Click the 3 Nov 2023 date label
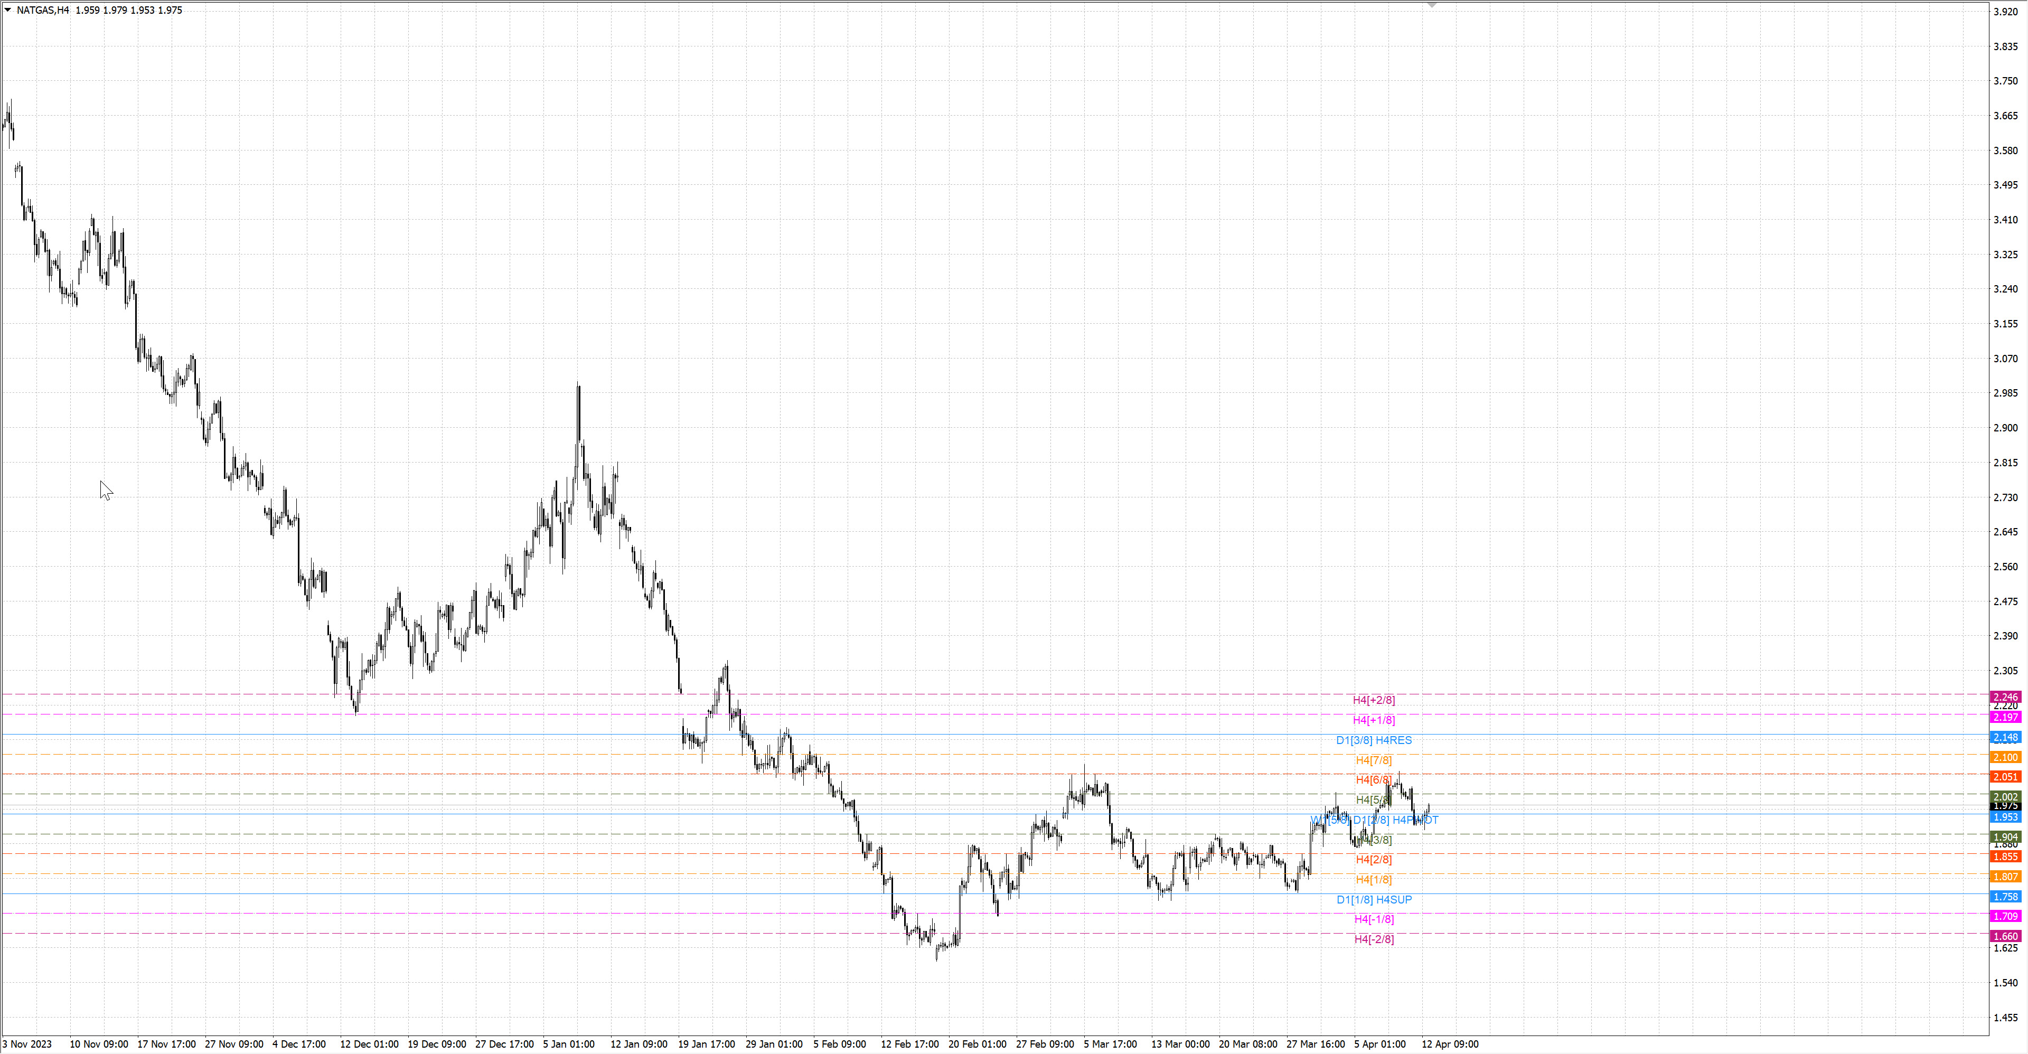This screenshot has width=2028, height=1054. (27, 1044)
